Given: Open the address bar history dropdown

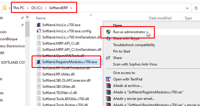Looking at the screenshot, I should tap(187, 8).
